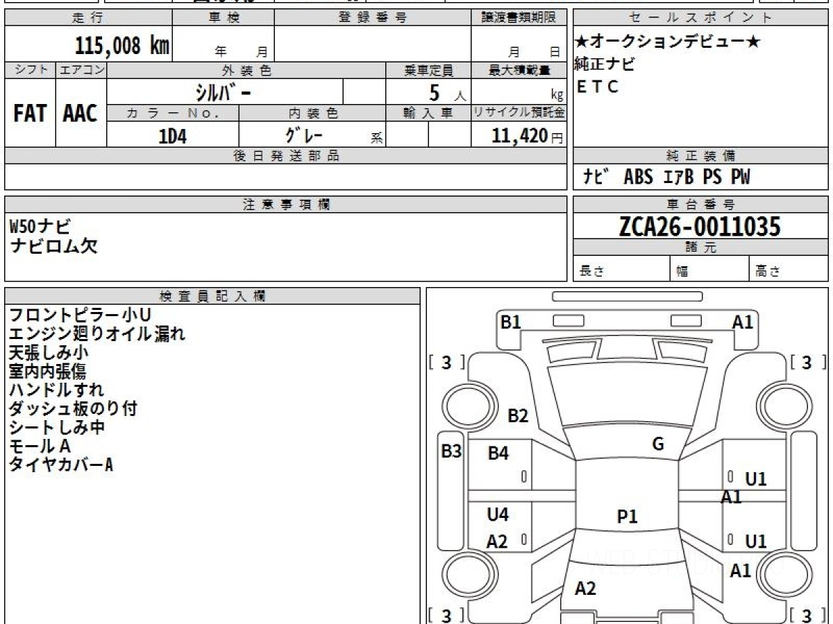Select the B2 damage mark on diagram
Image resolution: width=833 pixels, height=624 pixels.
pos(519,416)
